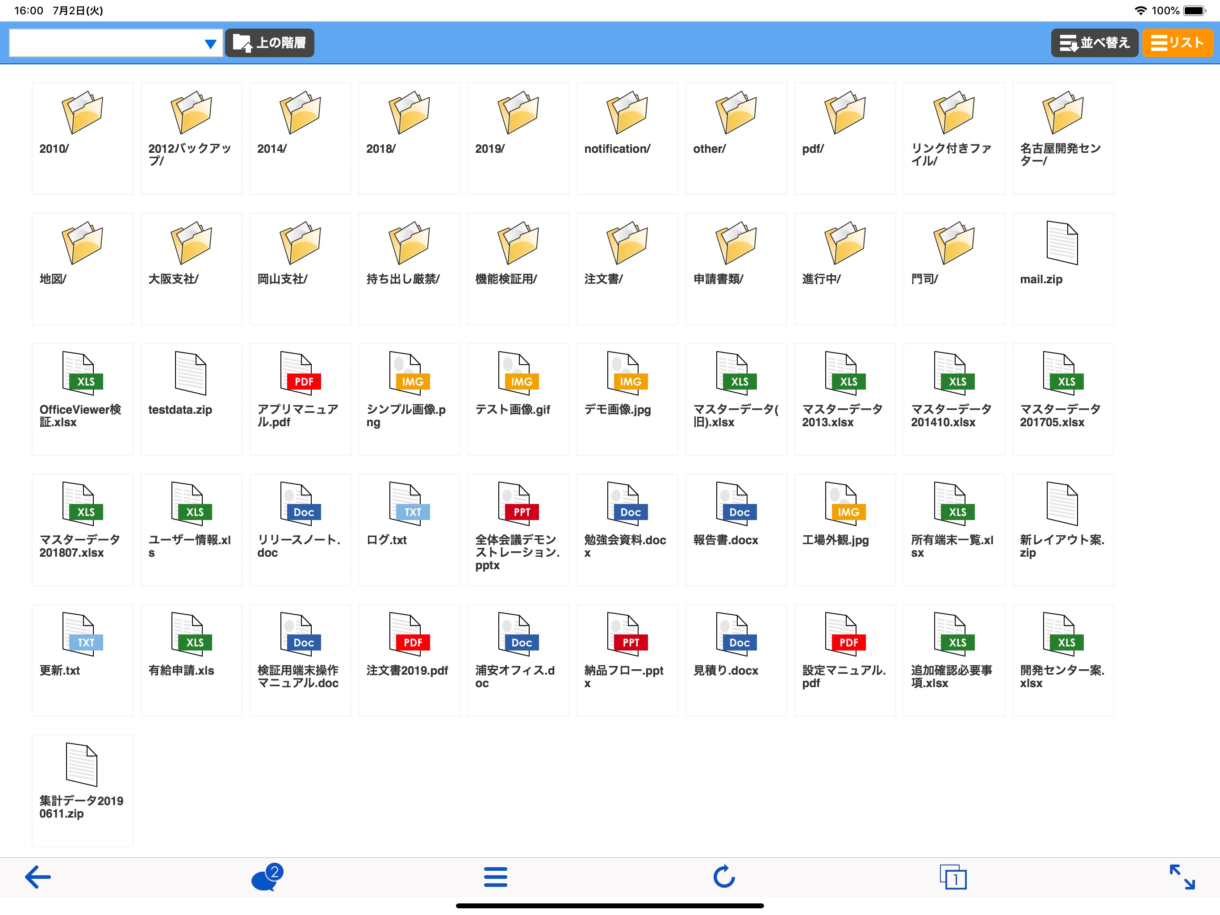The width and height of the screenshot is (1220, 915).
Task: Click the 上の階層 button
Action: click(x=270, y=43)
